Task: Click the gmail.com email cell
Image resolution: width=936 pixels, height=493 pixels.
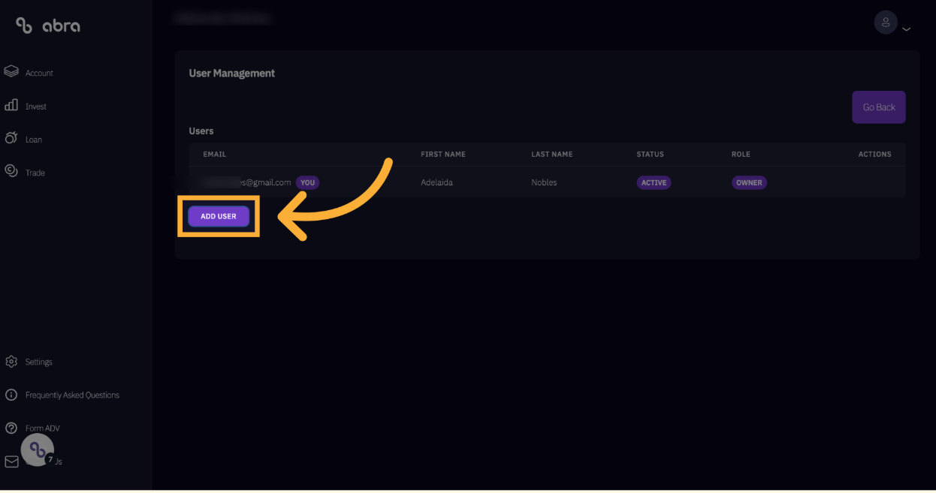Action: 246,182
